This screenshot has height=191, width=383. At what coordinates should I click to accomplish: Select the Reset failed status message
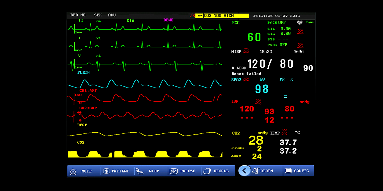[x=246, y=74]
